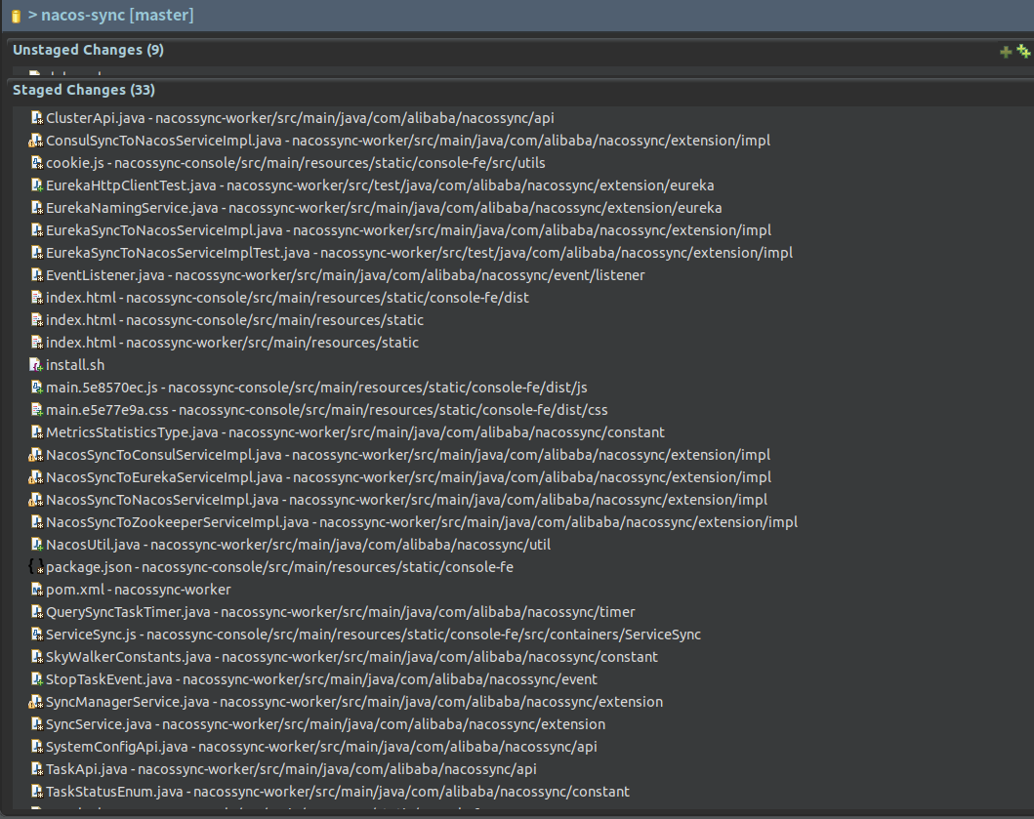Select the EventListener.java file name
This screenshot has width=1034, height=819.
point(104,275)
